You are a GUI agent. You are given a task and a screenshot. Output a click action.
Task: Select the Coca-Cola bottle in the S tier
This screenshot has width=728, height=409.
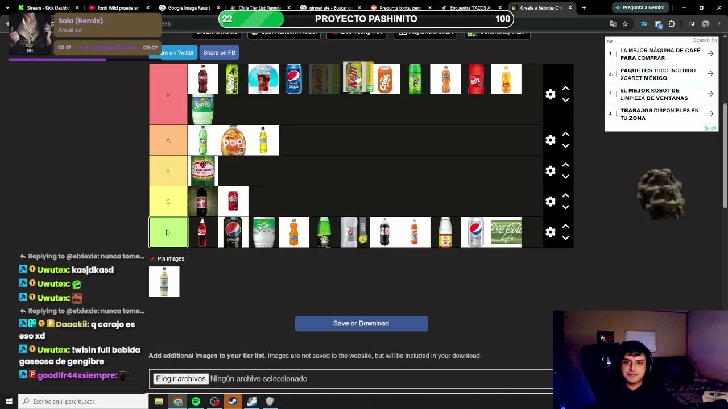click(x=202, y=79)
